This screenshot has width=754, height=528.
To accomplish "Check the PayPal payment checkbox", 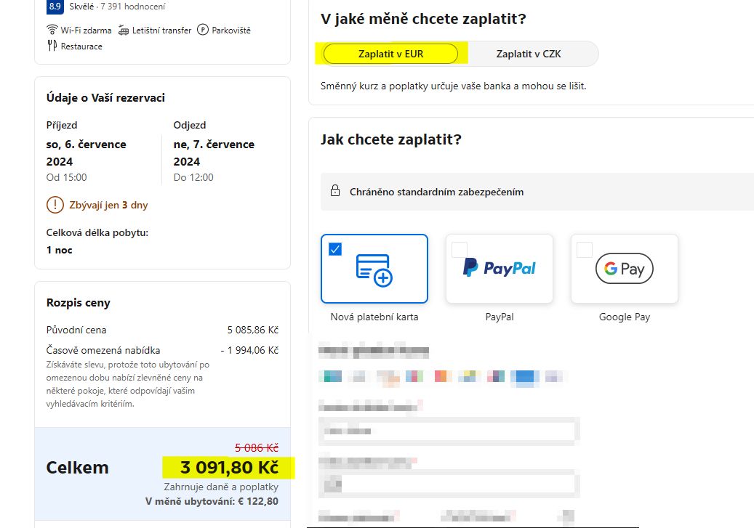I will pyautogui.click(x=460, y=249).
